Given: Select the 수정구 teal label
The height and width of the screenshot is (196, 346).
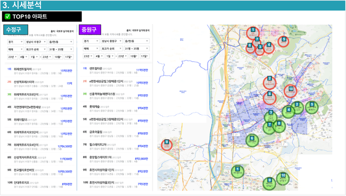Looking at the screenshot, I should coord(16,30).
